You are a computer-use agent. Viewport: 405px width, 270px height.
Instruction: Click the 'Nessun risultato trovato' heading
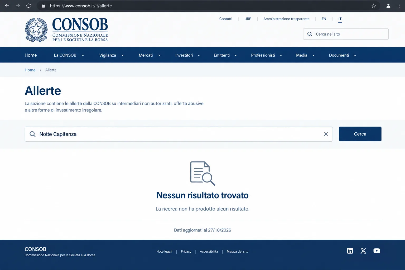[202, 195]
